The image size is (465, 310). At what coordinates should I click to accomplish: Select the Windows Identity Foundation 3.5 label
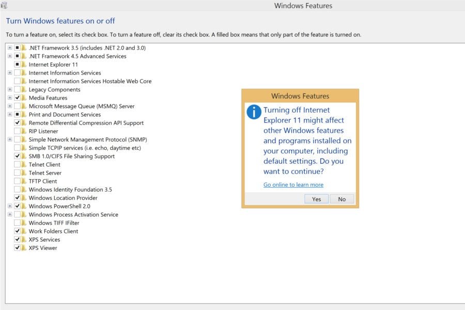point(70,190)
